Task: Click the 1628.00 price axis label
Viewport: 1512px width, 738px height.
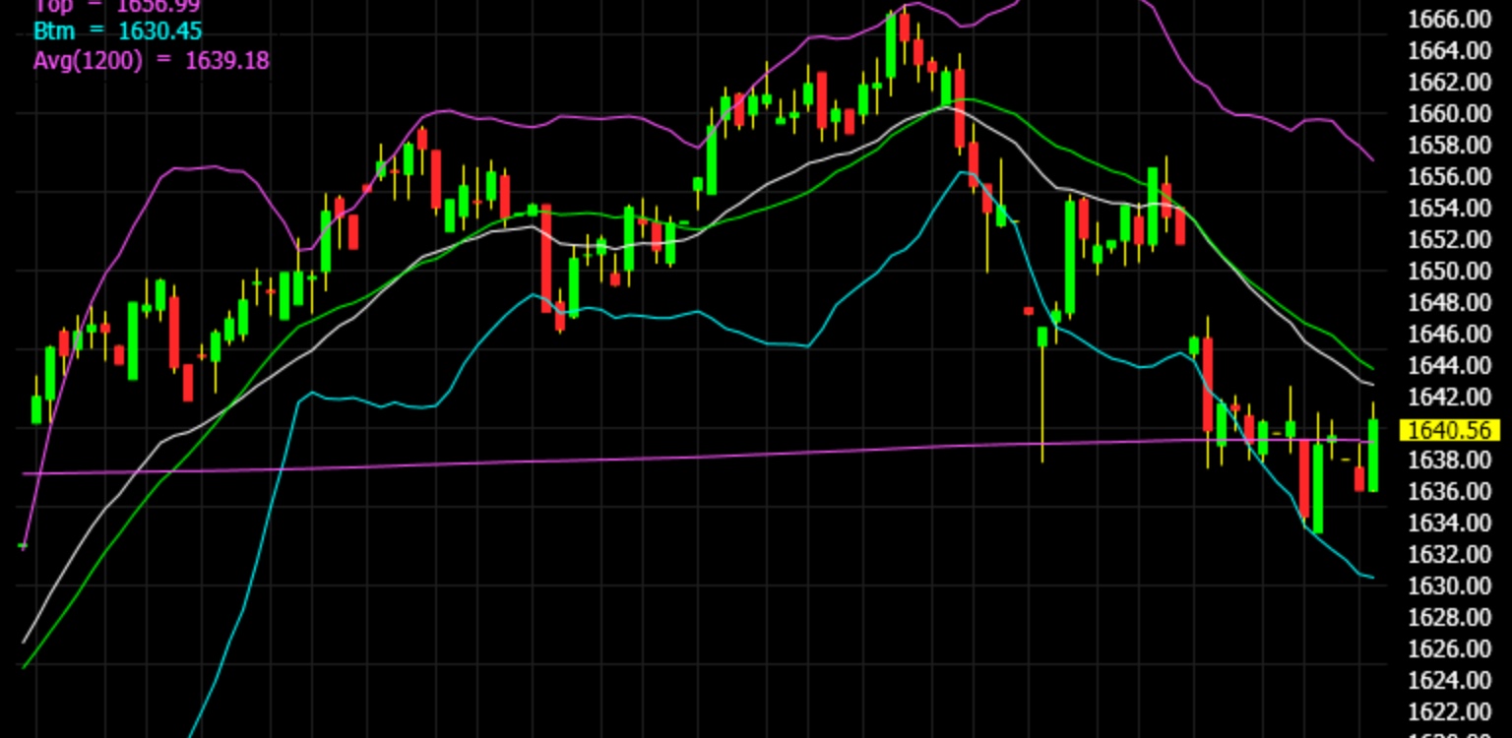Action: click(x=1450, y=617)
